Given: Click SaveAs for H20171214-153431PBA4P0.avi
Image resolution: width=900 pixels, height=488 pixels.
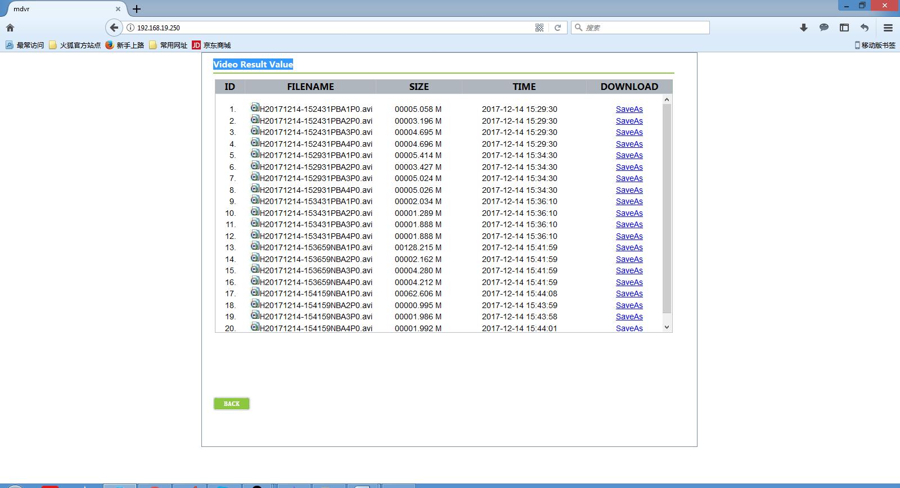Looking at the screenshot, I should pos(629,236).
